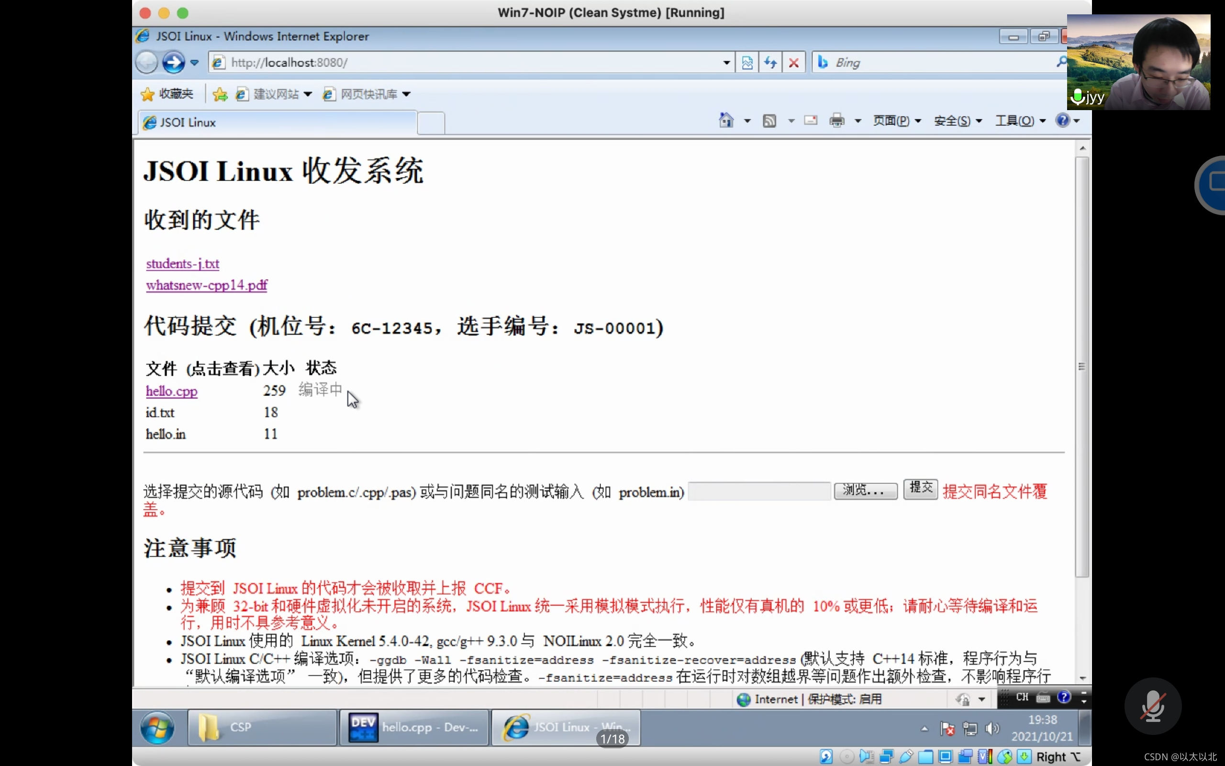Viewport: 1225px width, 766px height.
Task: Open Windows Start orb
Action: (157, 728)
